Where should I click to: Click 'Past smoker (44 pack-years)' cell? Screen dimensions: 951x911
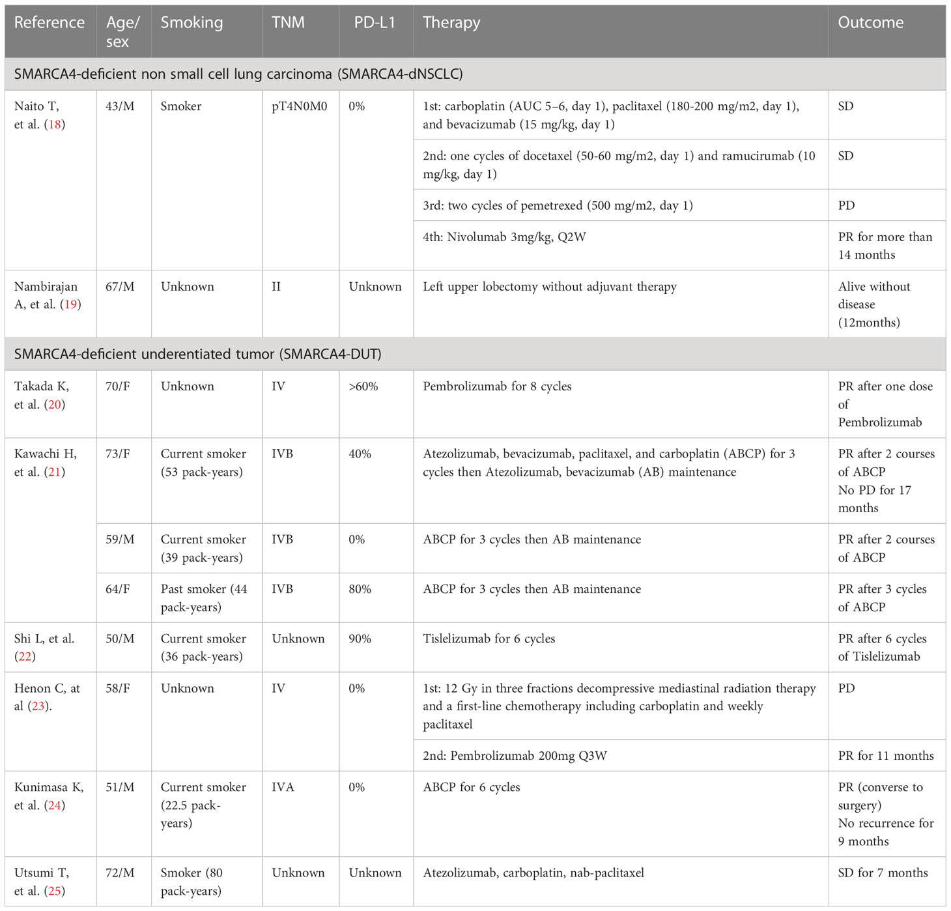tap(207, 598)
